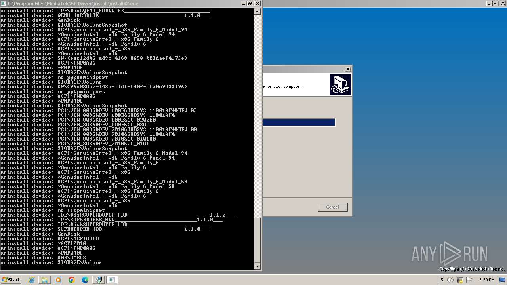The image size is (507, 285).
Task: Click console scrollbar down arrow
Action: 257,266
